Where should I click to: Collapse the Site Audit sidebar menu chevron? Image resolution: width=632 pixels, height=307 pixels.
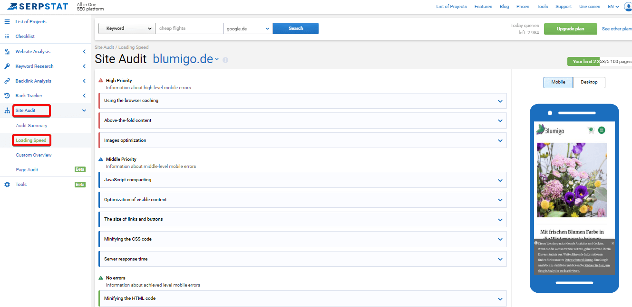pyautogui.click(x=84, y=111)
